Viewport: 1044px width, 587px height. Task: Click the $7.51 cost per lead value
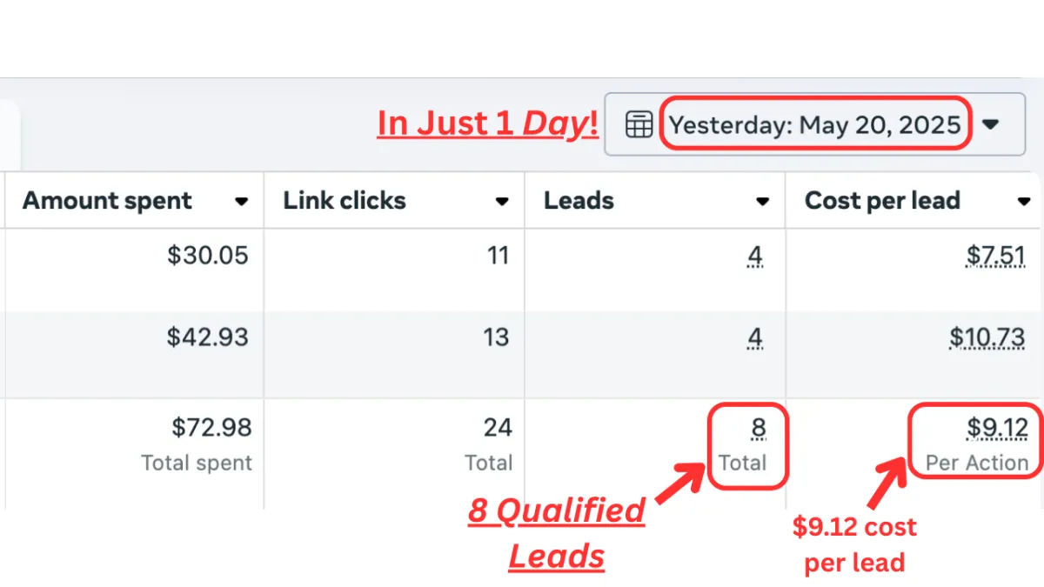[x=995, y=256]
